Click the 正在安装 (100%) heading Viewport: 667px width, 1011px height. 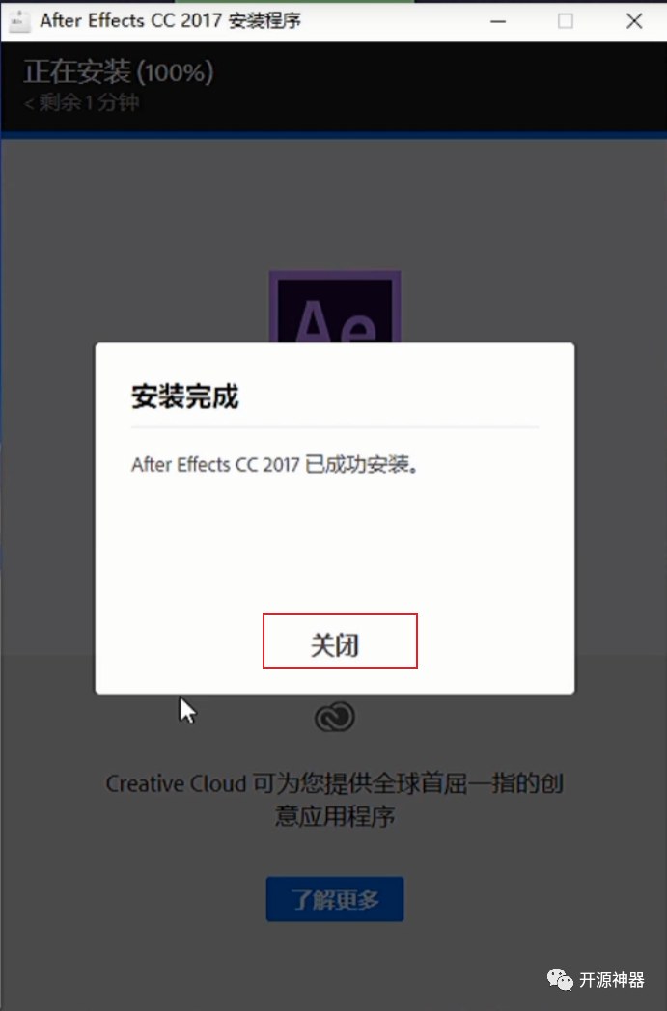119,71
